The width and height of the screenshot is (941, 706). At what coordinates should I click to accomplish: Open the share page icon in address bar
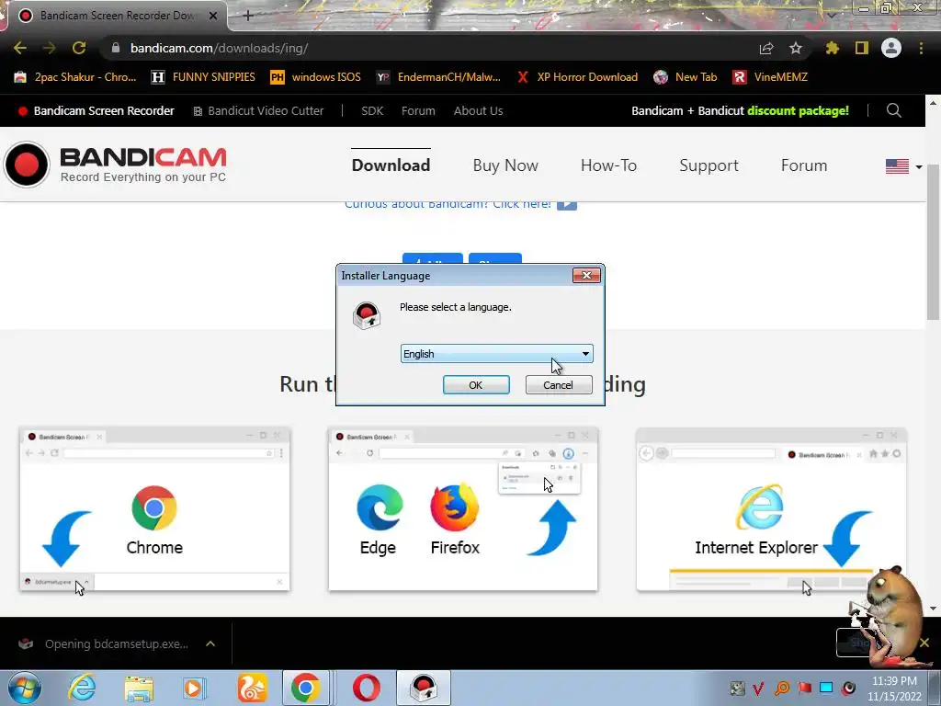pyautogui.click(x=766, y=48)
